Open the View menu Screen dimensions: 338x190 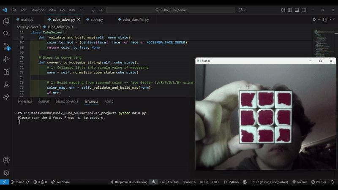click(x=52, y=10)
